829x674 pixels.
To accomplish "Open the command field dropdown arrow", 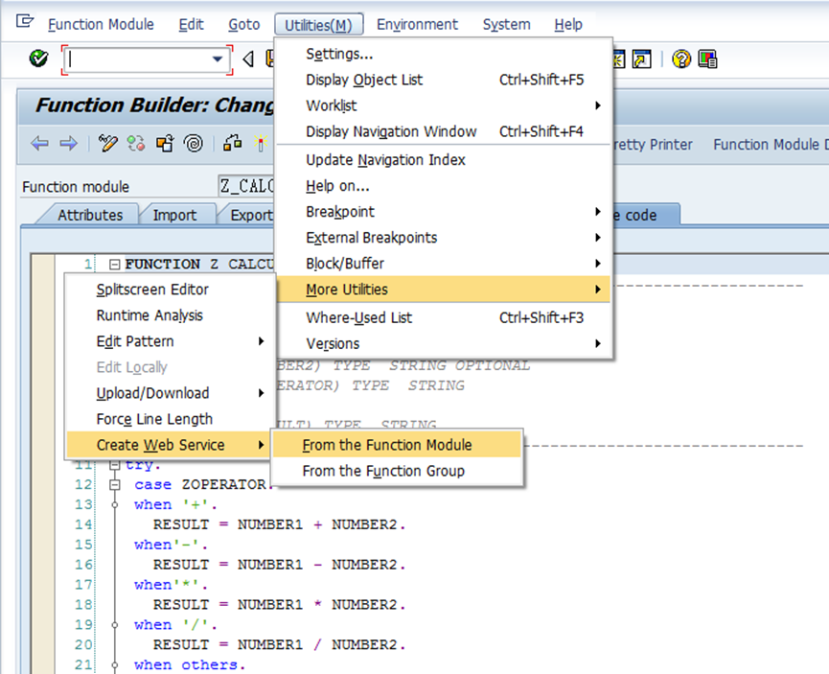I will pos(218,58).
